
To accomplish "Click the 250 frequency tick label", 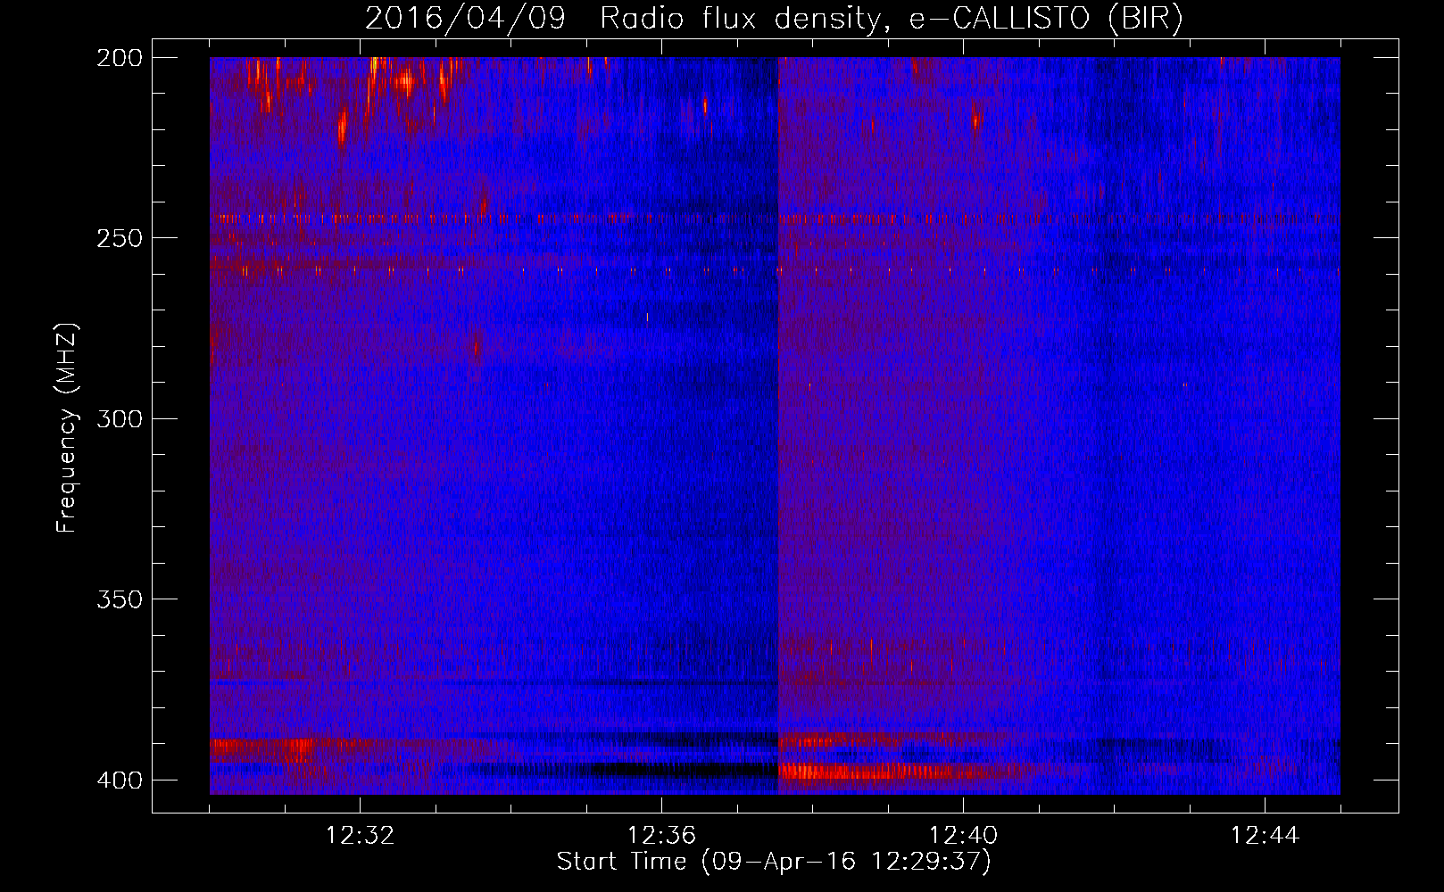I will point(119,238).
